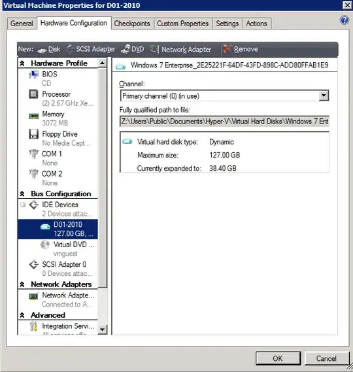Add a new DVD drive
The height and width of the screenshot is (372, 353).
[x=132, y=49]
